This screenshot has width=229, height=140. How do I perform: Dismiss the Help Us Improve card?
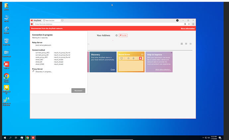click(x=171, y=53)
